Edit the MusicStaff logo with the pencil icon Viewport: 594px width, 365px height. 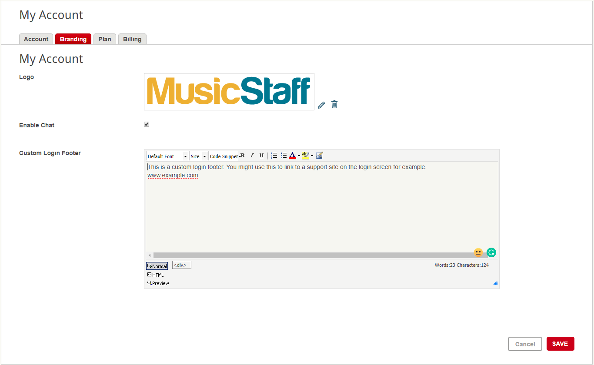pos(321,105)
